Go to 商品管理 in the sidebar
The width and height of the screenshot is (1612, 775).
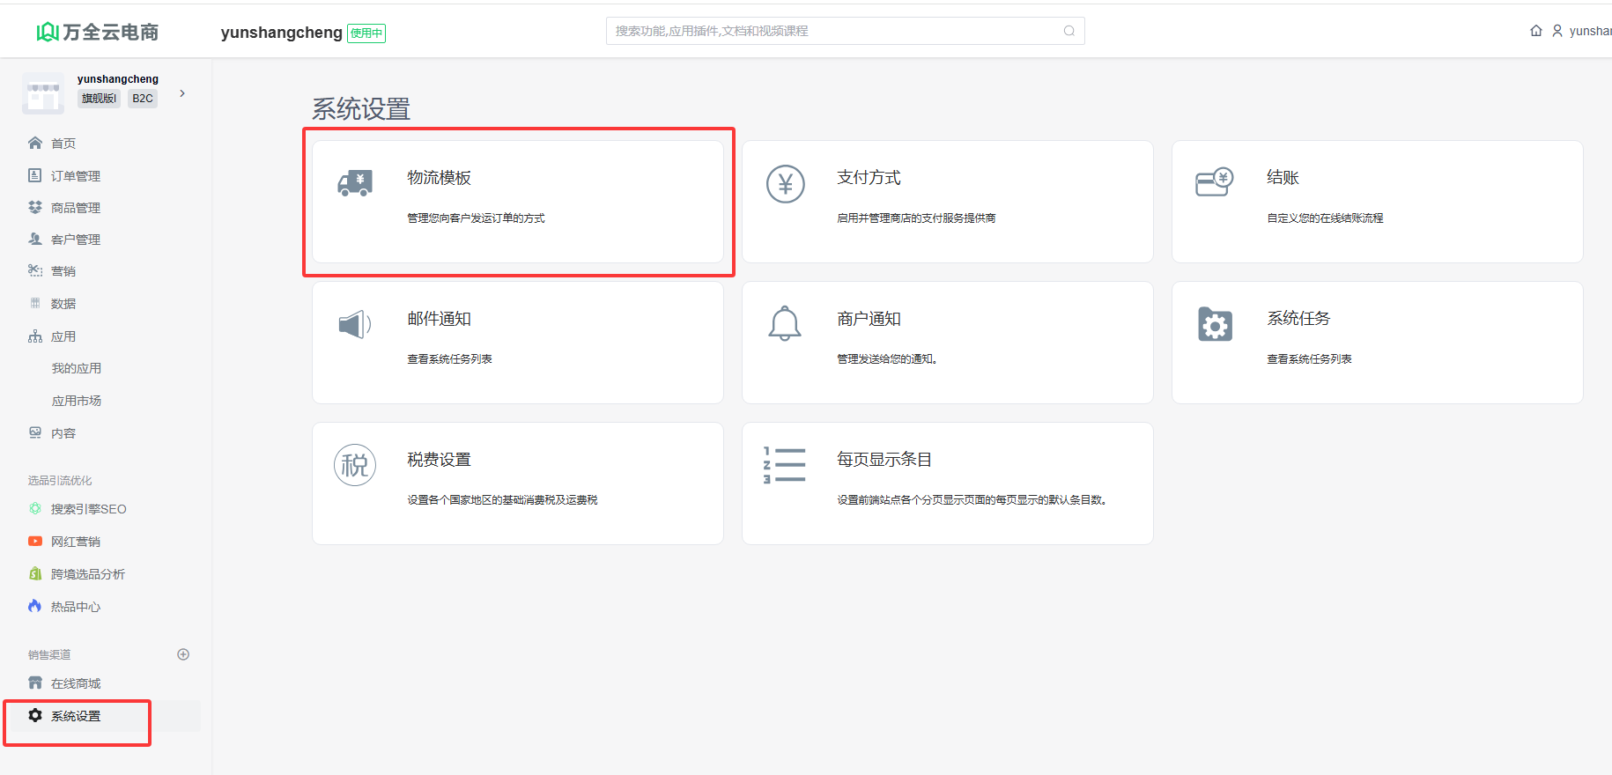click(75, 208)
